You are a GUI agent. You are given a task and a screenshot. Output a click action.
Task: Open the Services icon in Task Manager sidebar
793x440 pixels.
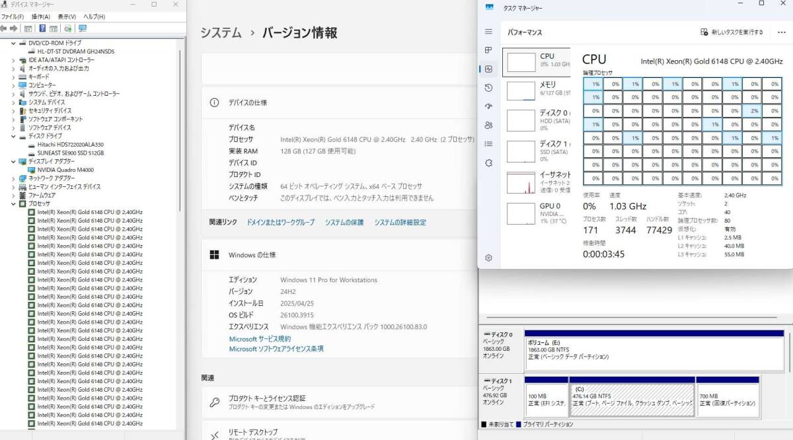(x=488, y=163)
